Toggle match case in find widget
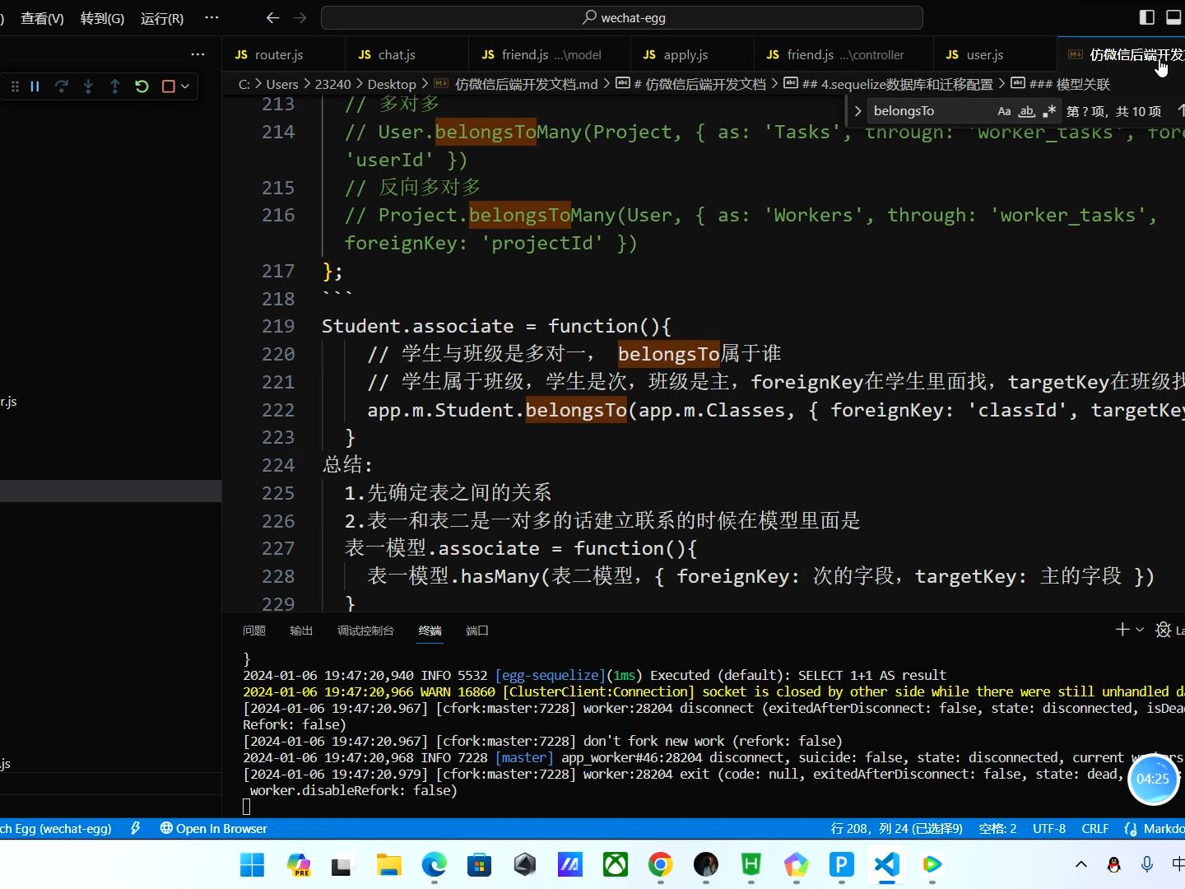This screenshot has width=1185, height=889. pos(1004,111)
